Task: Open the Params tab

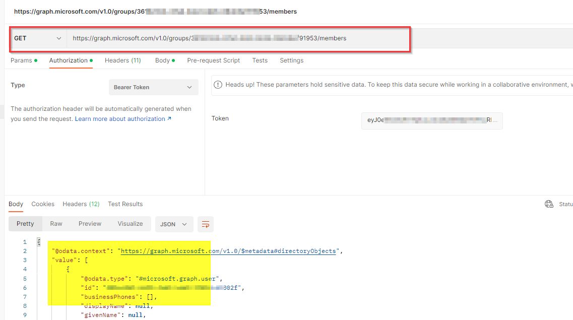Action: (24, 60)
